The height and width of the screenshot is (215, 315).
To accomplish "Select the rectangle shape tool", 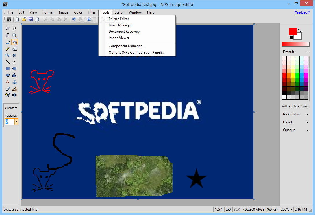I will [8, 69].
